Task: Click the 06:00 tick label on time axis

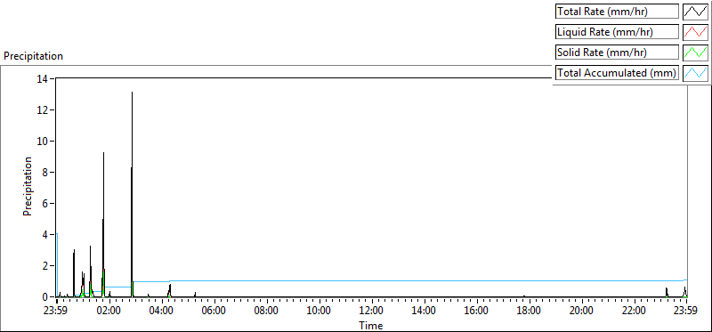Action: tap(214, 312)
